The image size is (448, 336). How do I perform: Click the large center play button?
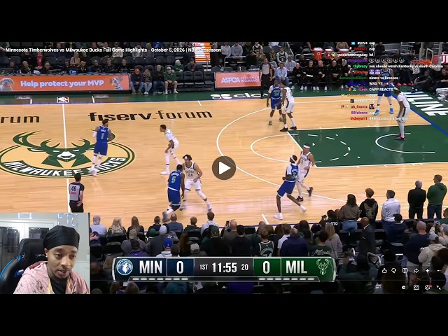[224, 168]
